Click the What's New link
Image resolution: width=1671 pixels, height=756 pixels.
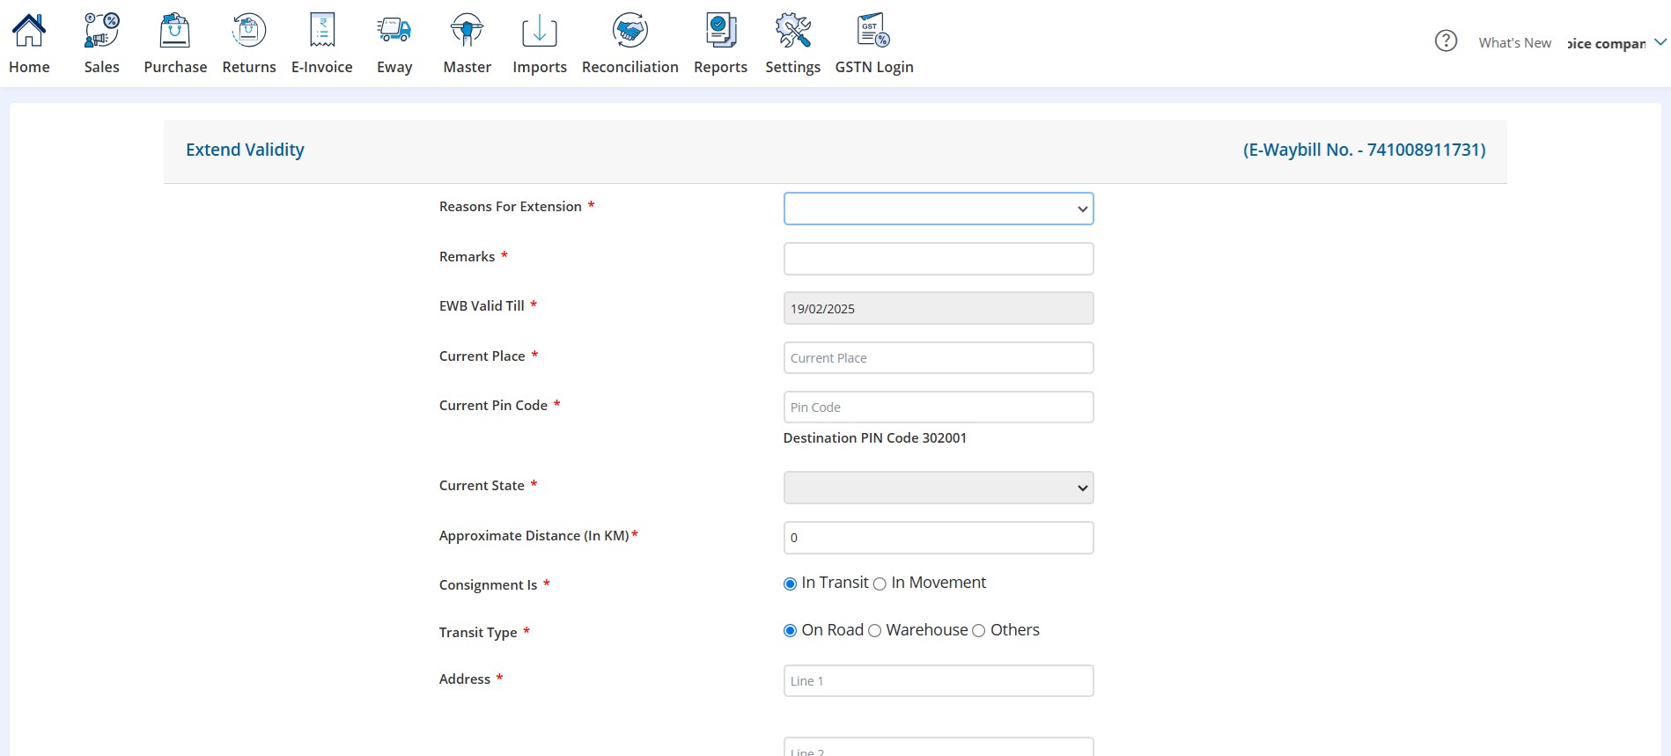click(1514, 42)
